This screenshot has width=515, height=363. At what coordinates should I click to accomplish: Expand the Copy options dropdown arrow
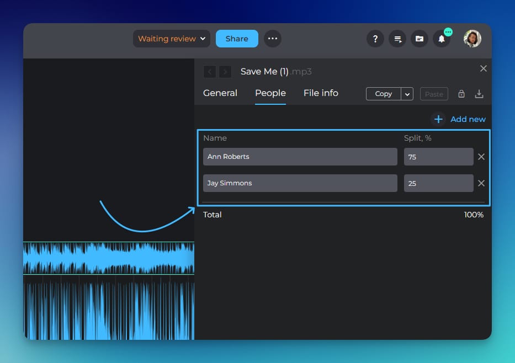click(x=407, y=94)
